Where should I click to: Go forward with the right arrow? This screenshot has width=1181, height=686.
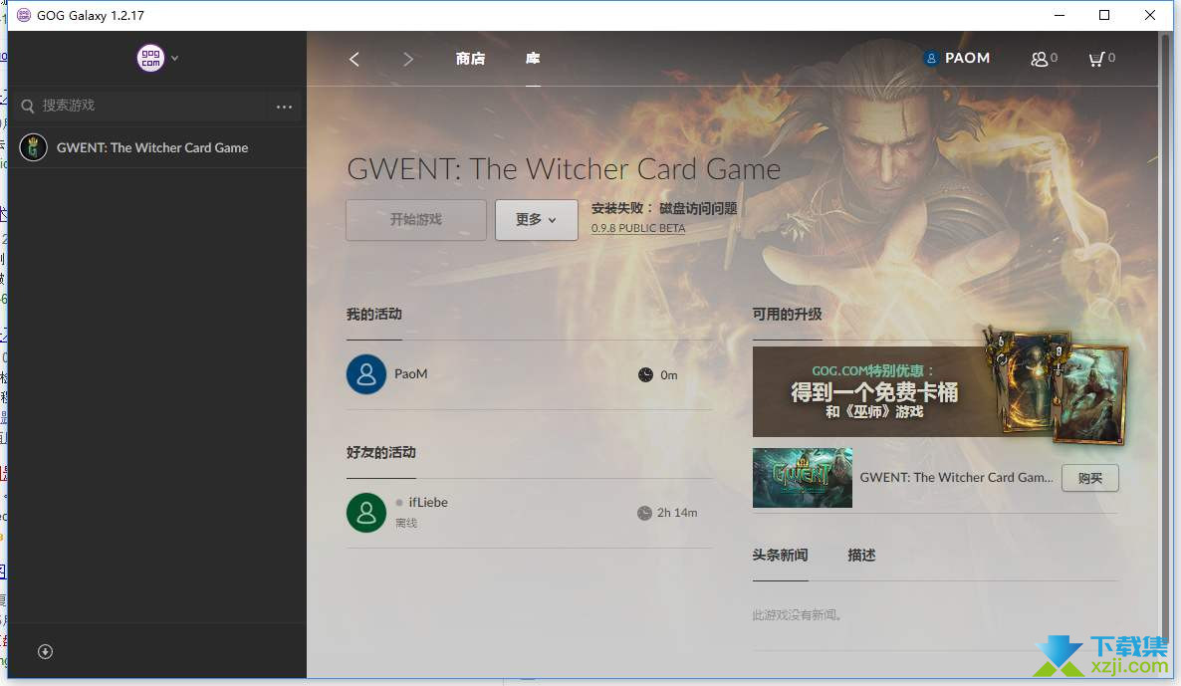pos(408,59)
